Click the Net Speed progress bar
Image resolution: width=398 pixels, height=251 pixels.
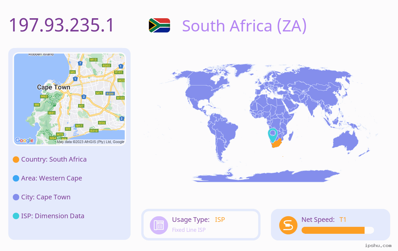(x=338, y=230)
